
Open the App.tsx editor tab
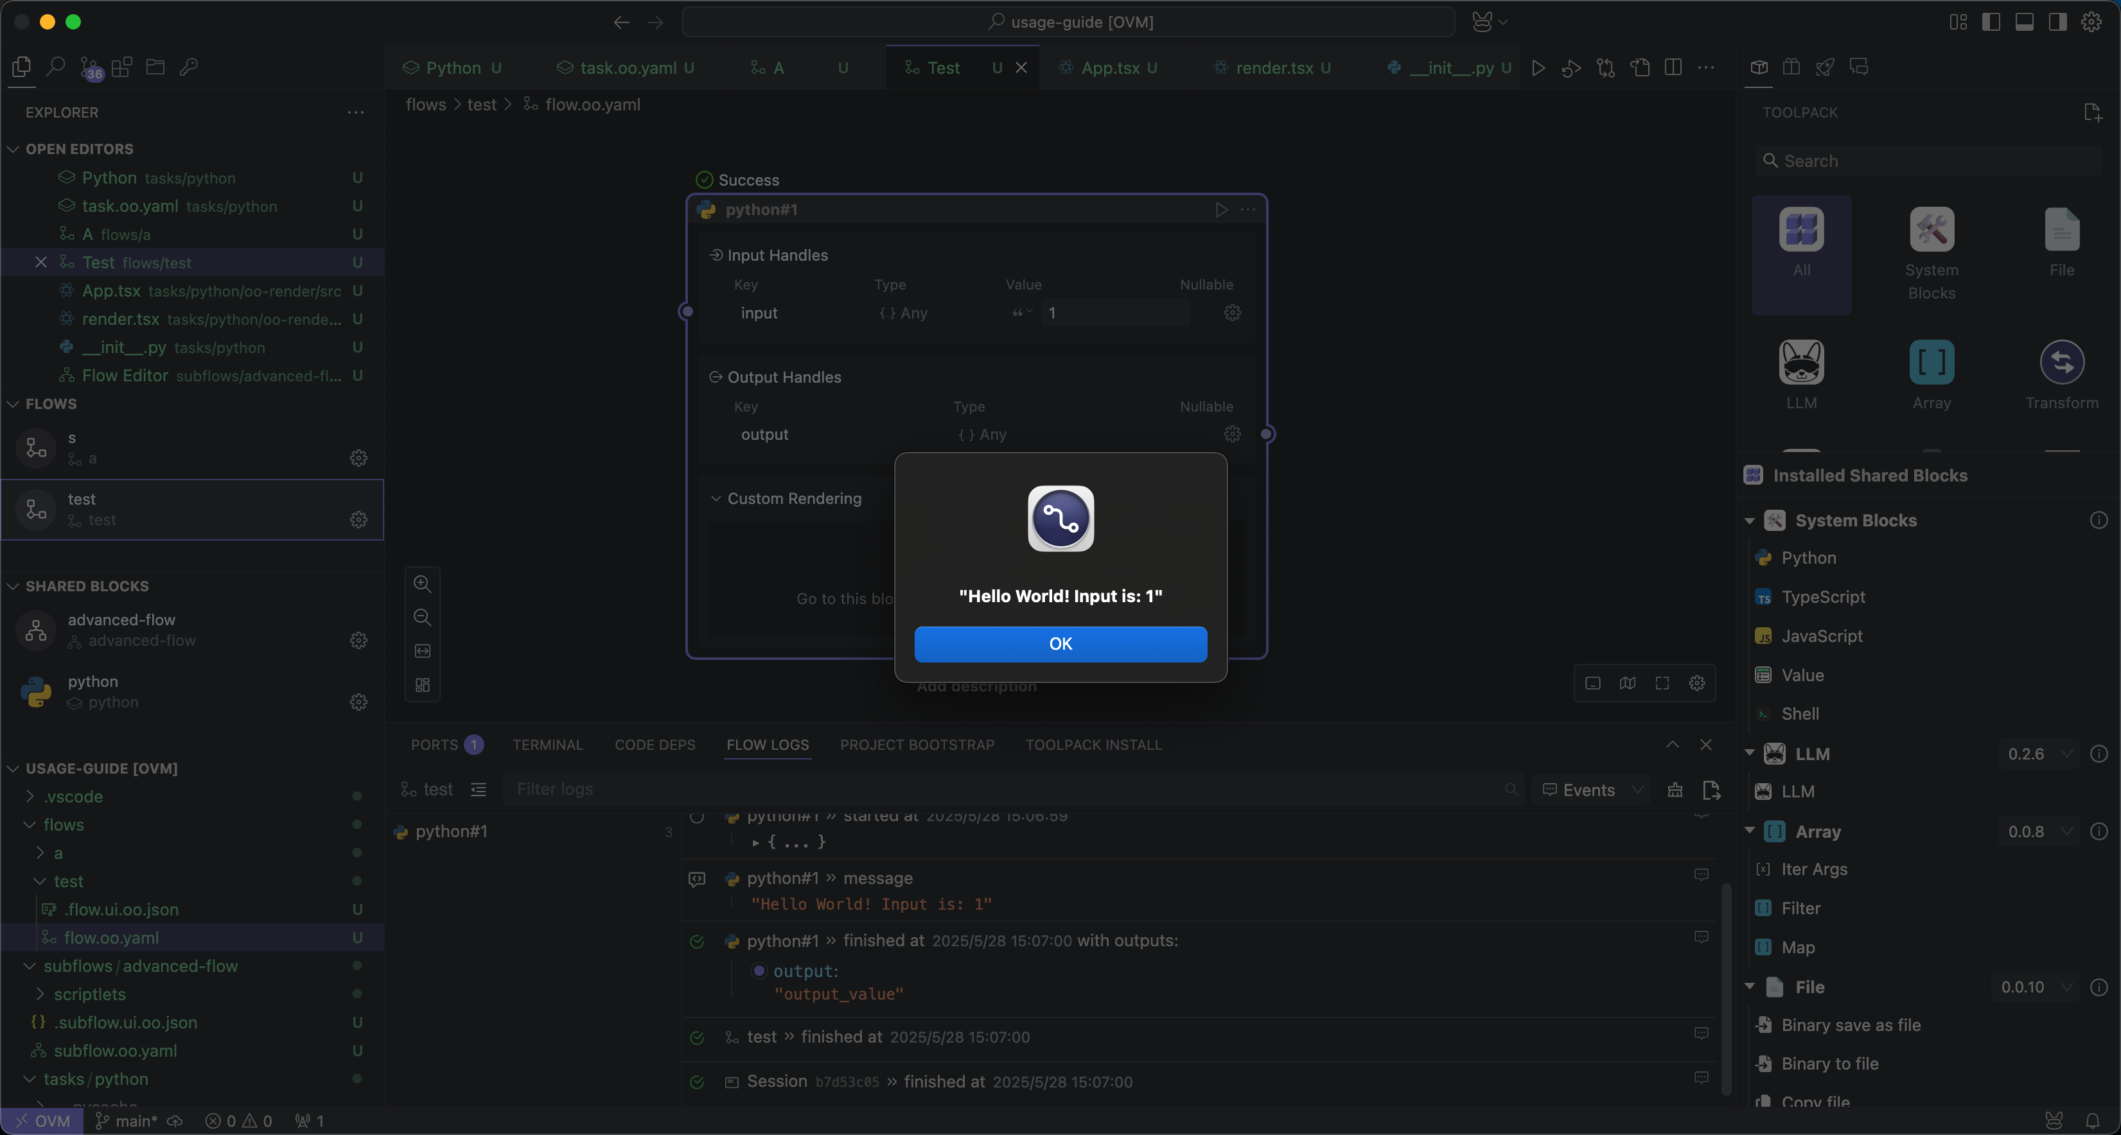(1109, 67)
